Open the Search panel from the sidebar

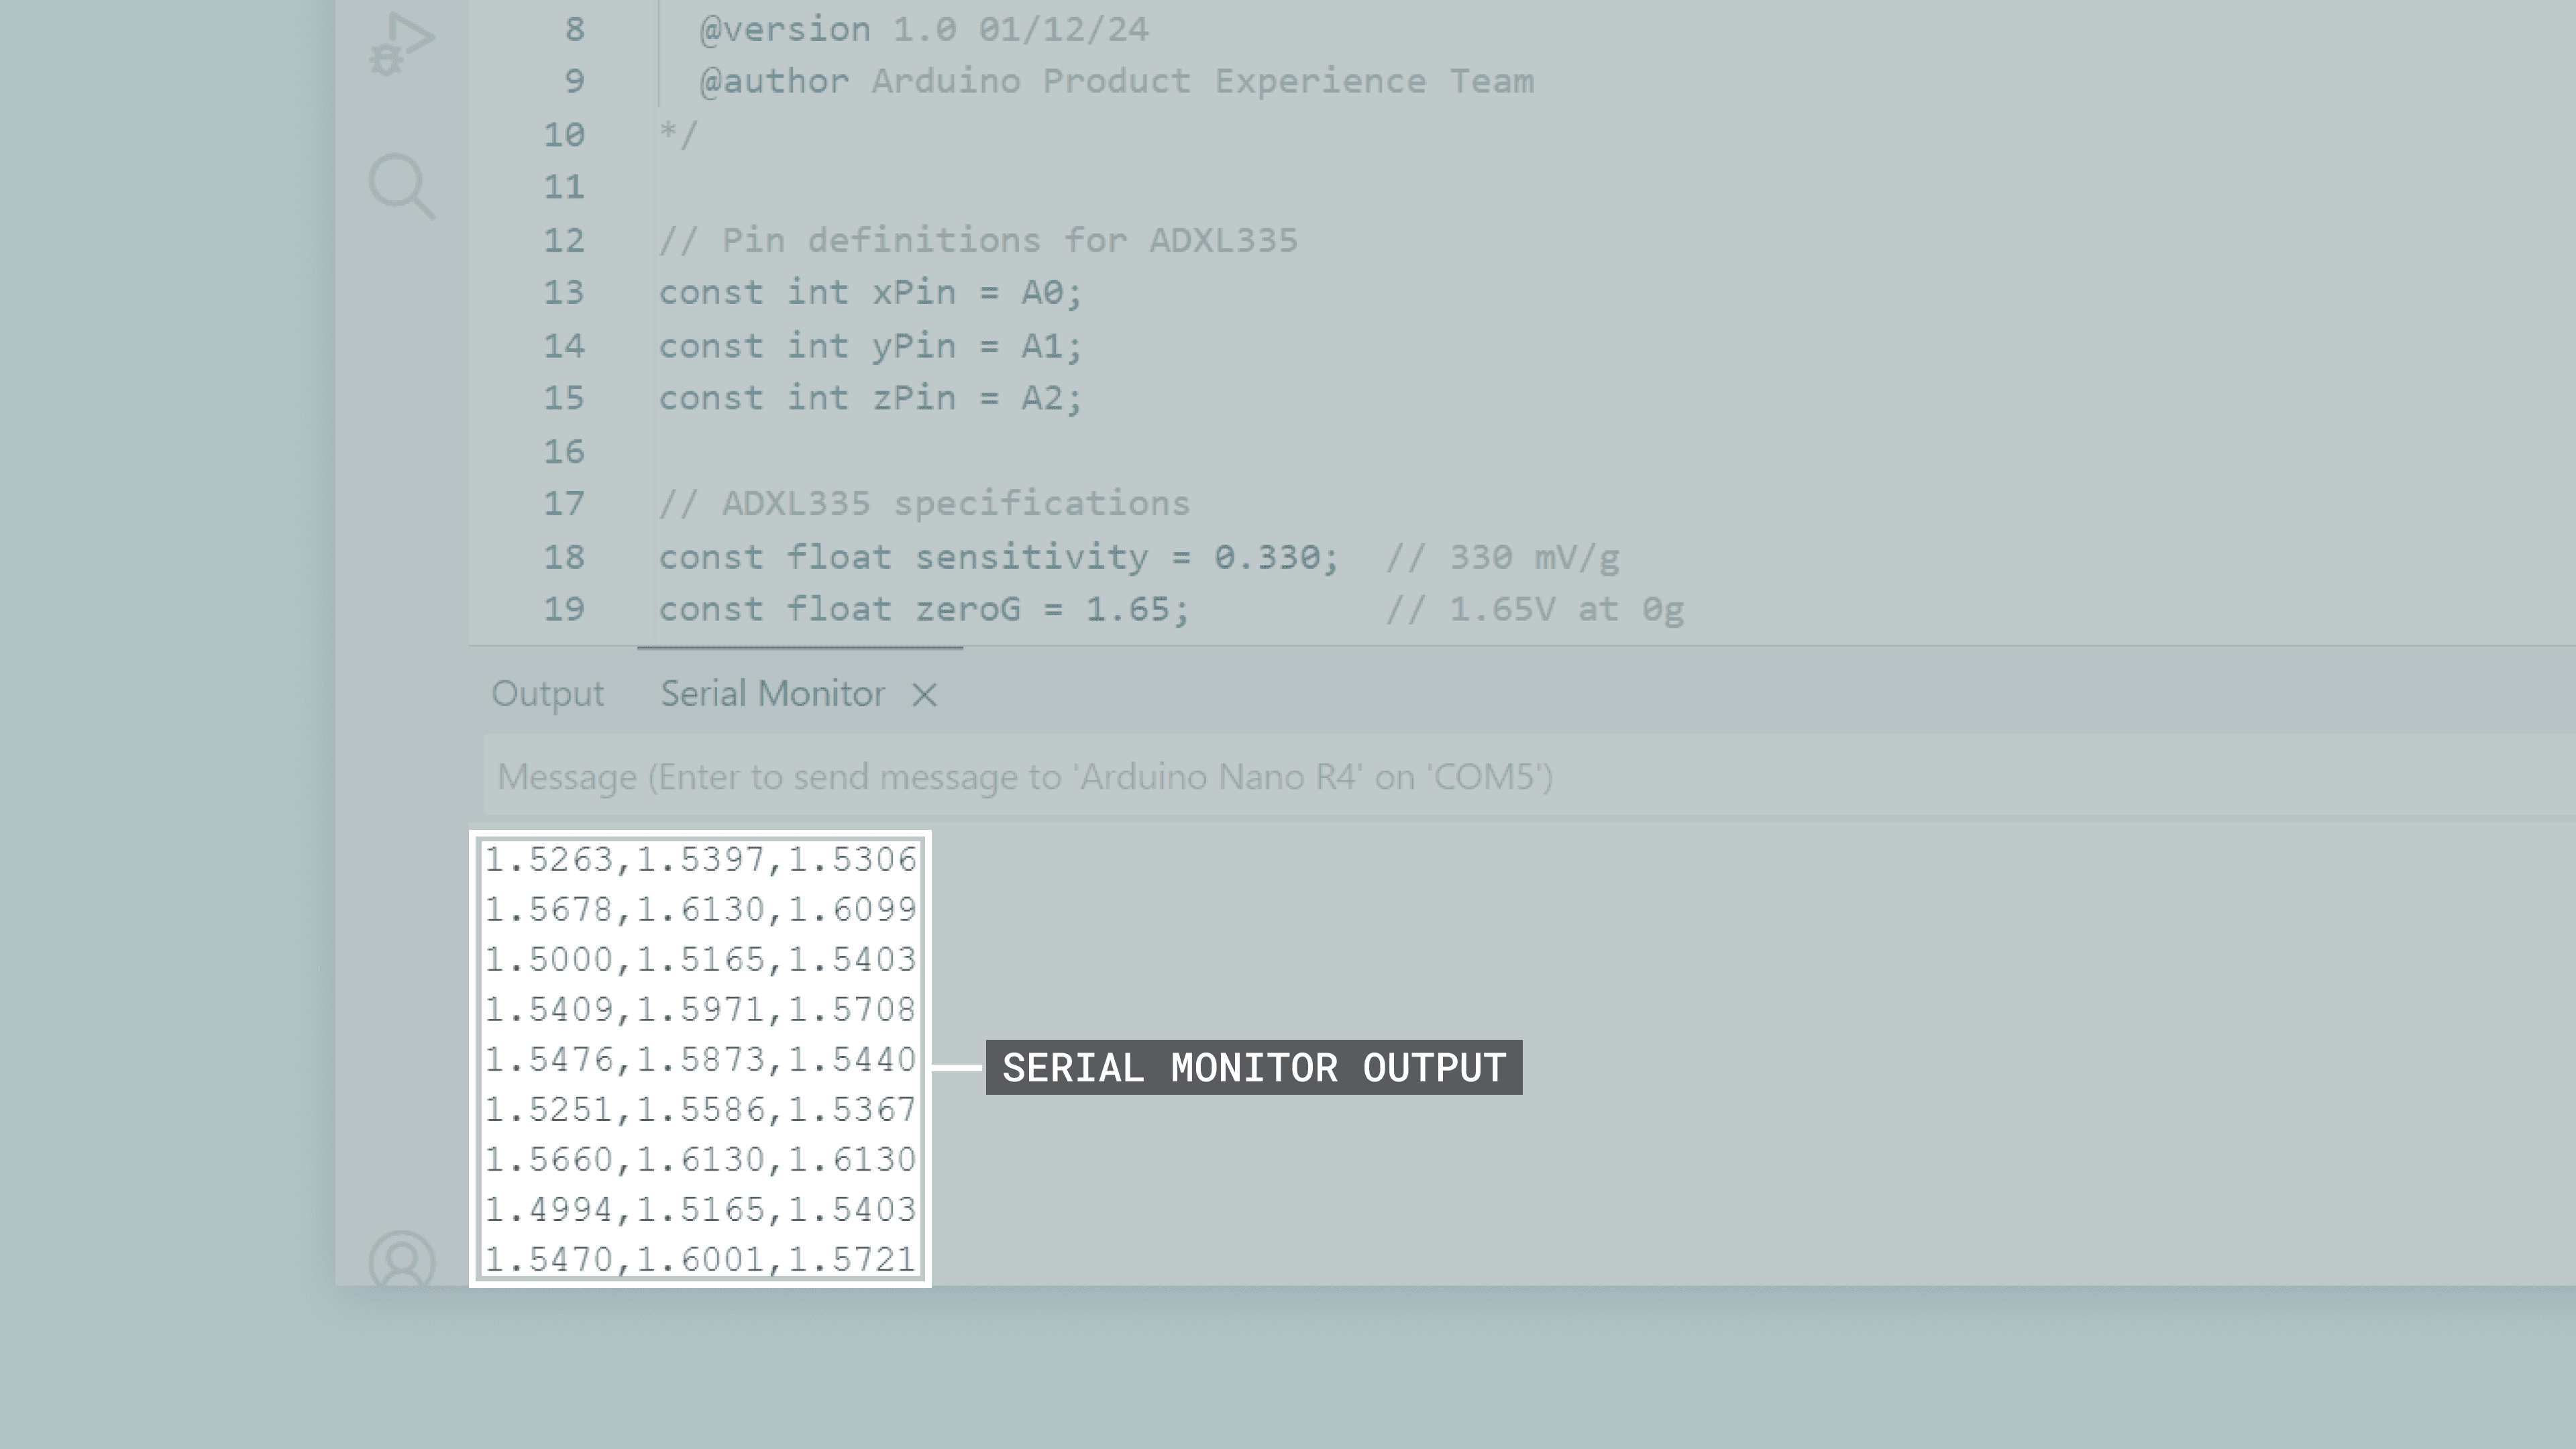[402, 186]
